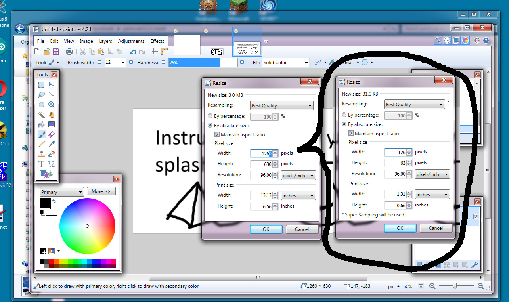Select the Line/Curve tool
This screenshot has height=302, width=509.
[x=52, y=164]
